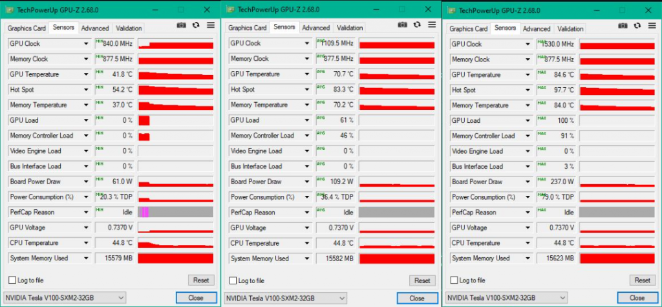662x307 pixels.
Task: Click the Board Power Draw value reading 237.0 W
Action: coord(556,182)
